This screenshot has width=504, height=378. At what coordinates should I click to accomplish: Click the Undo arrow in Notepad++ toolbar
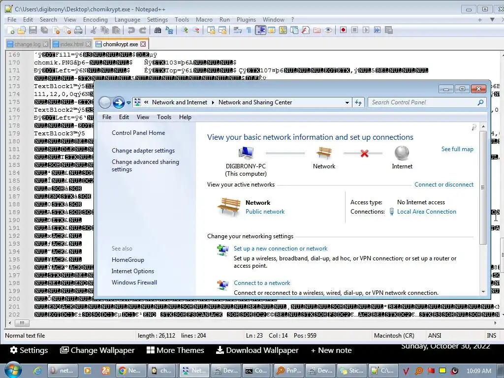(131, 30)
